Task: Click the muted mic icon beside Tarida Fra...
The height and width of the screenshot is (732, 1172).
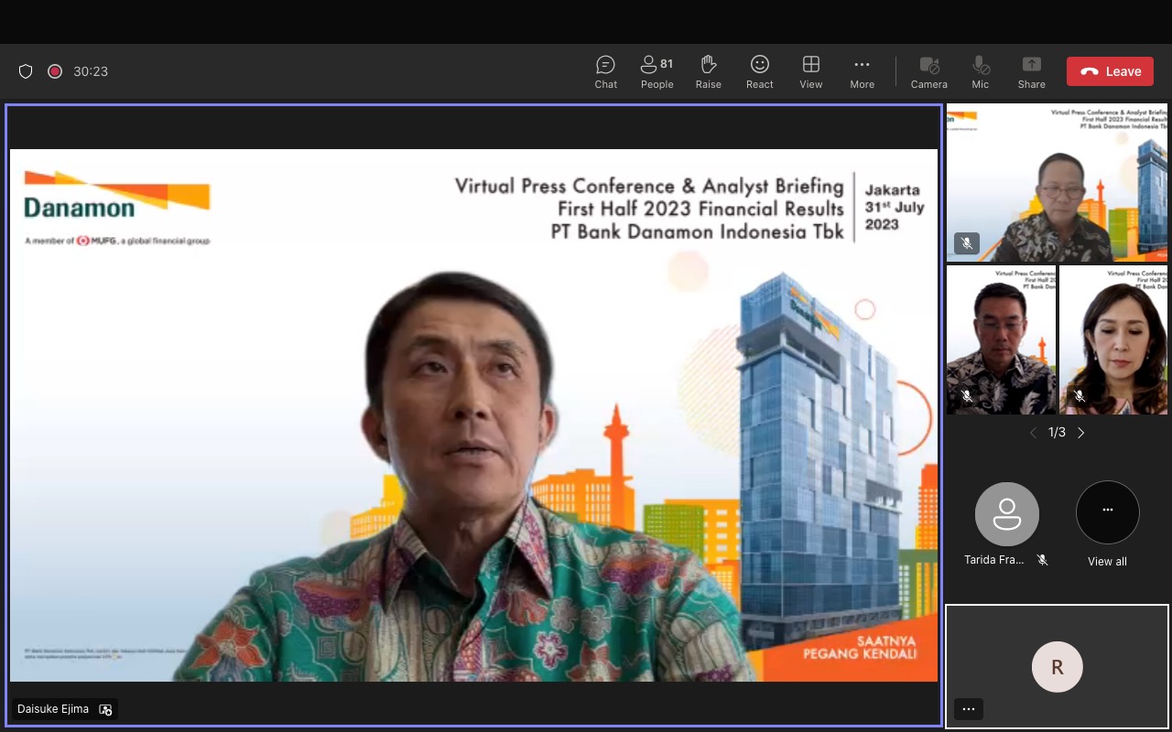Action: 1042,560
